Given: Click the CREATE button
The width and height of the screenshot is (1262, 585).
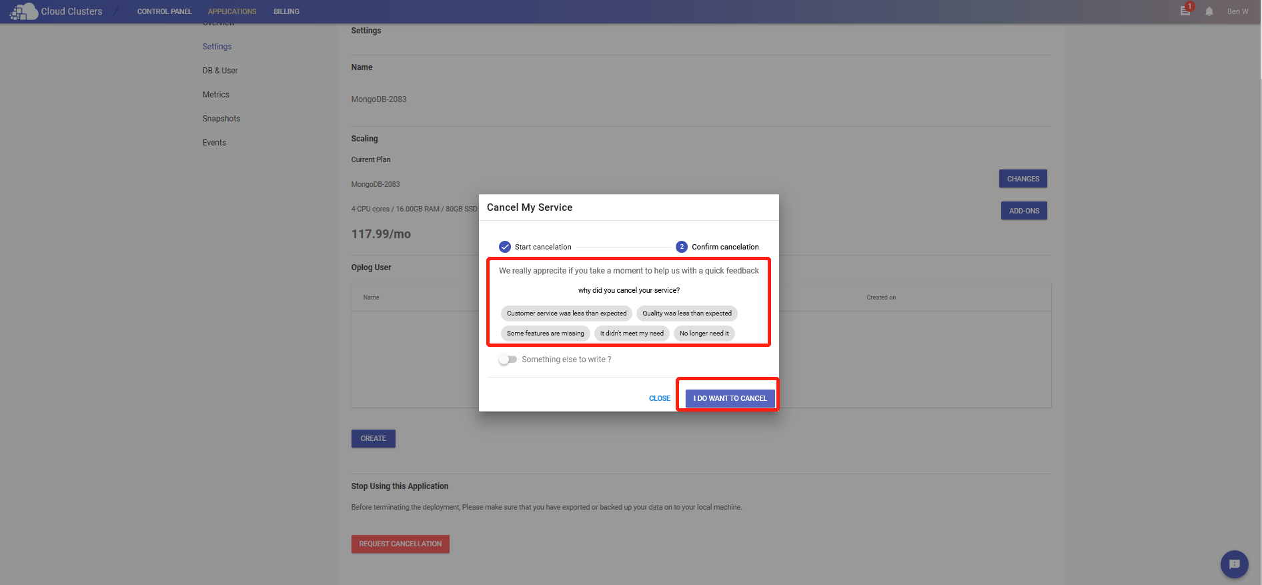Looking at the screenshot, I should [374, 438].
